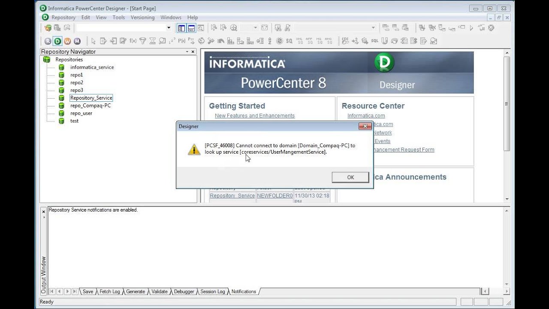Close the Repository Navigator panel
Screen dimensions: 549x309
click(x=193, y=51)
